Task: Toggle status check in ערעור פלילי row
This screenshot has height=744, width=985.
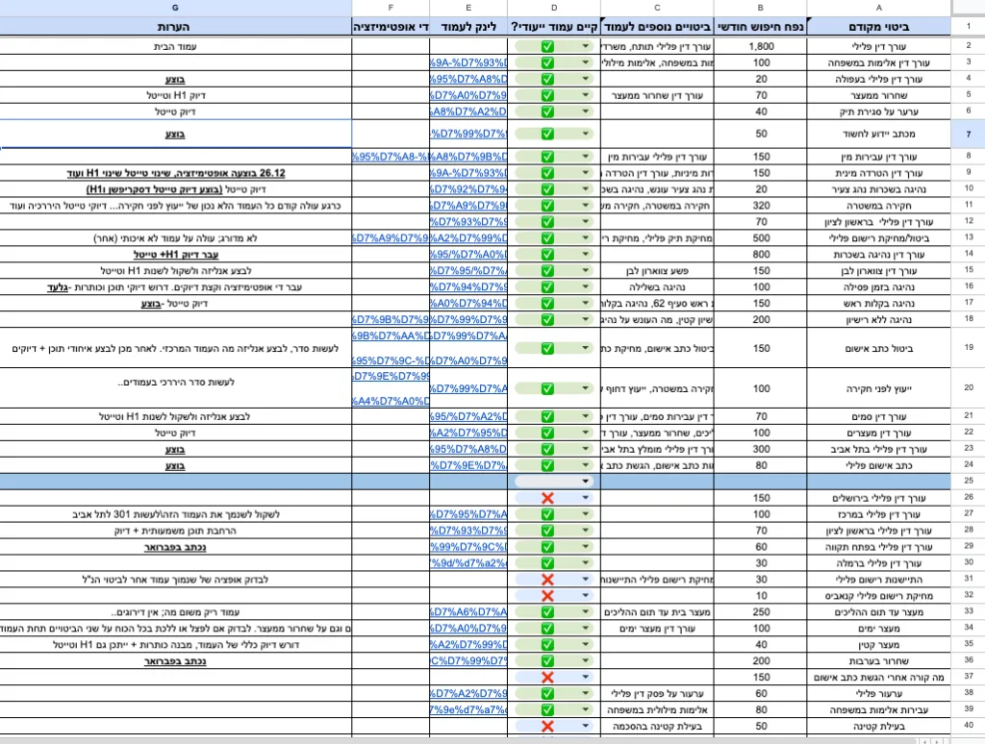Action: pyautogui.click(x=547, y=694)
